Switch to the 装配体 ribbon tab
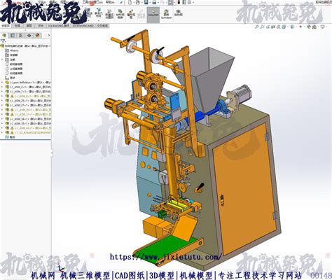Screen dimensions: 332x280 point(6,26)
